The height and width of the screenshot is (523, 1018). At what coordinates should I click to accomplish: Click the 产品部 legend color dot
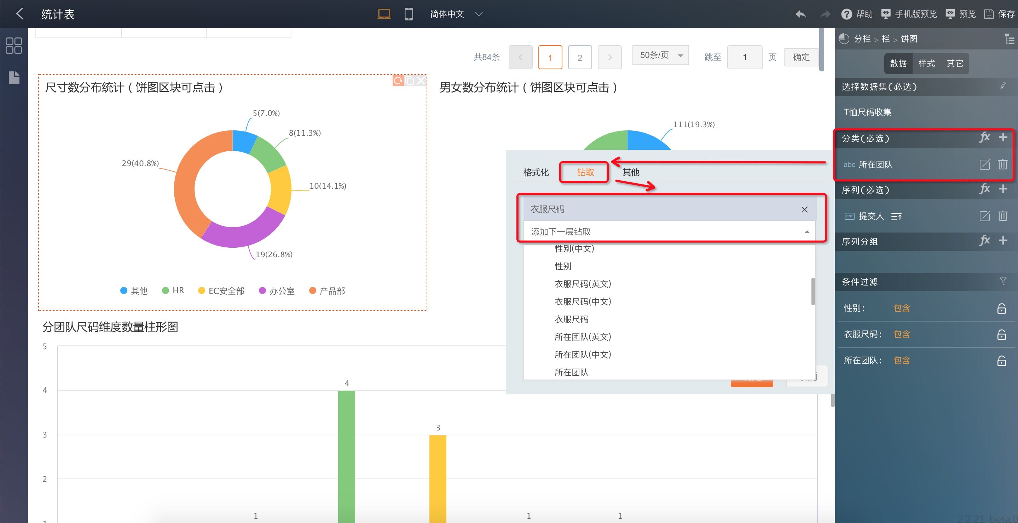pos(312,290)
